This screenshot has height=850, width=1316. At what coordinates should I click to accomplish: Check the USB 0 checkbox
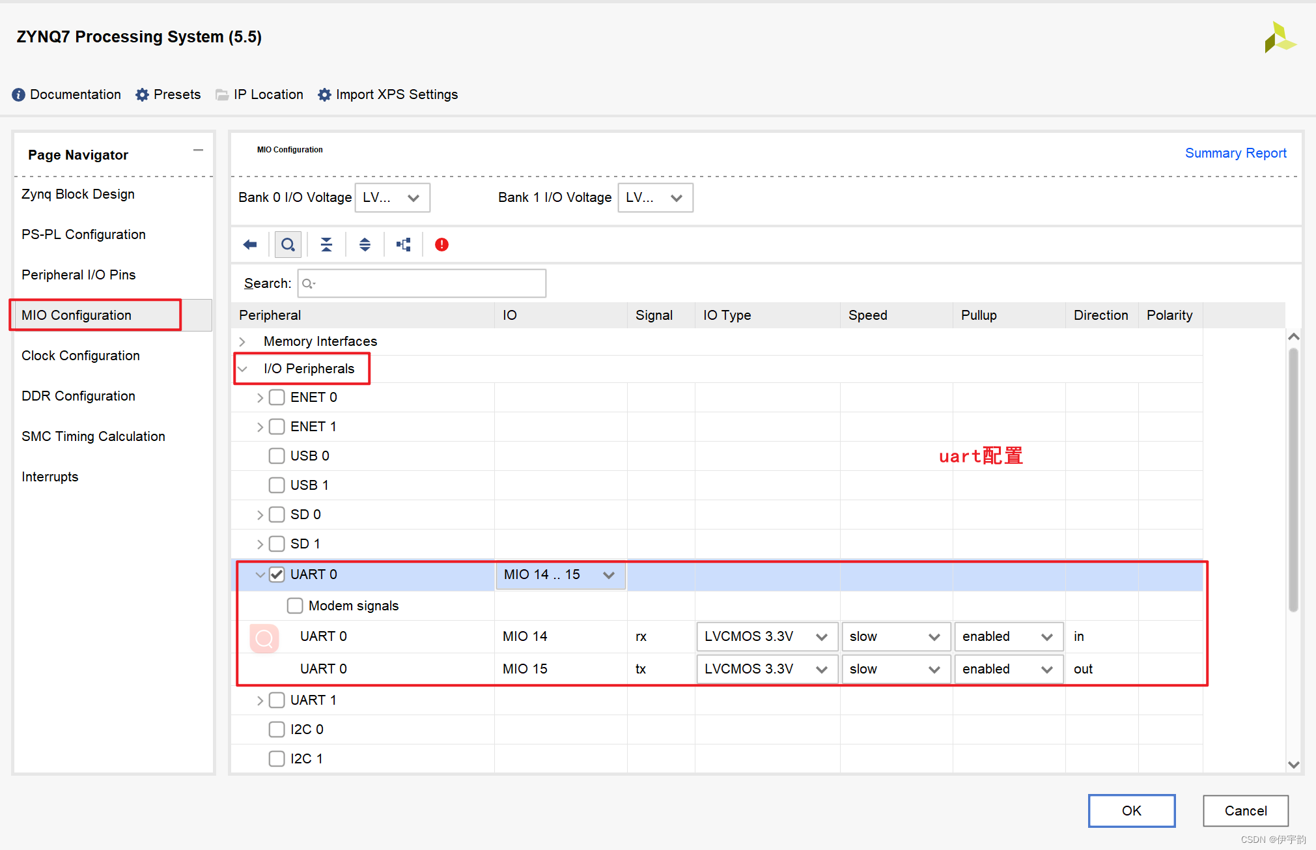[x=277, y=456]
